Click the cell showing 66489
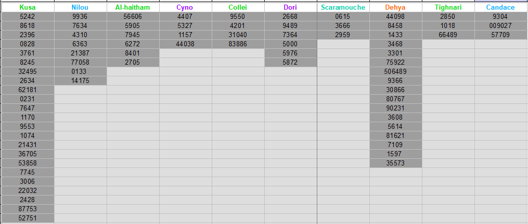 448,35
